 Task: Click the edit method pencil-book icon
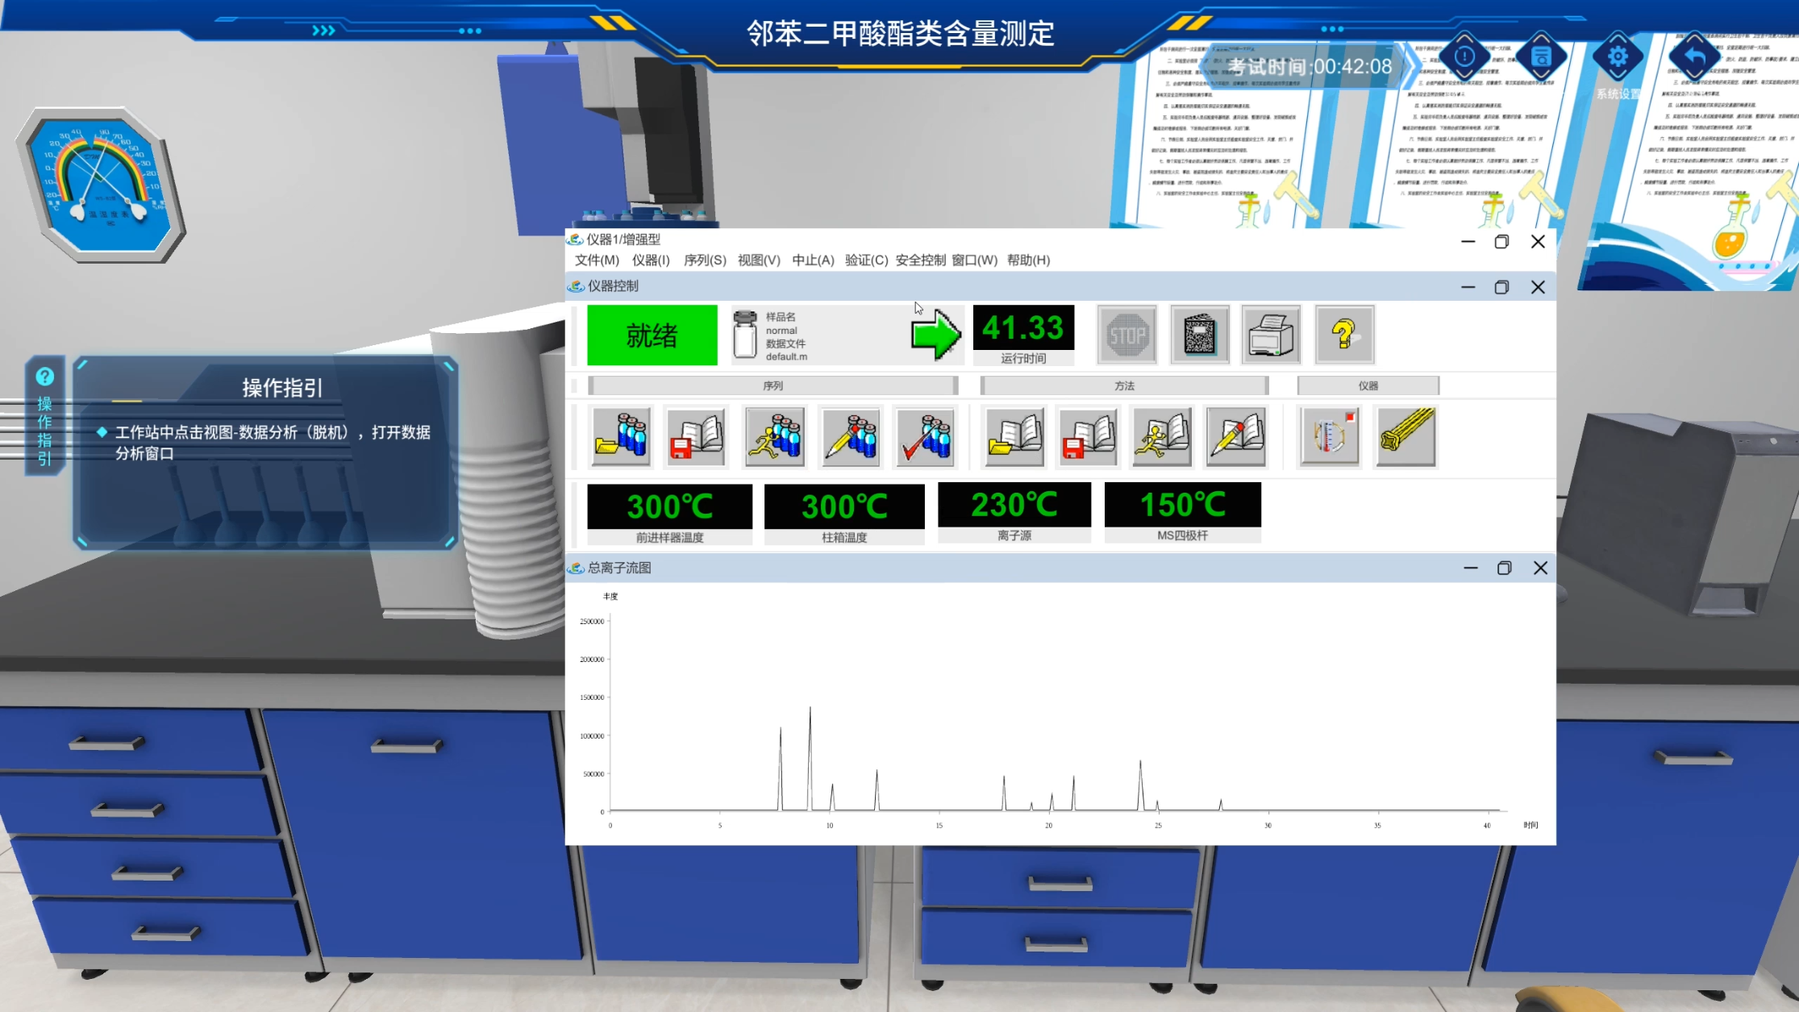pyautogui.click(x=1235, y=437)
